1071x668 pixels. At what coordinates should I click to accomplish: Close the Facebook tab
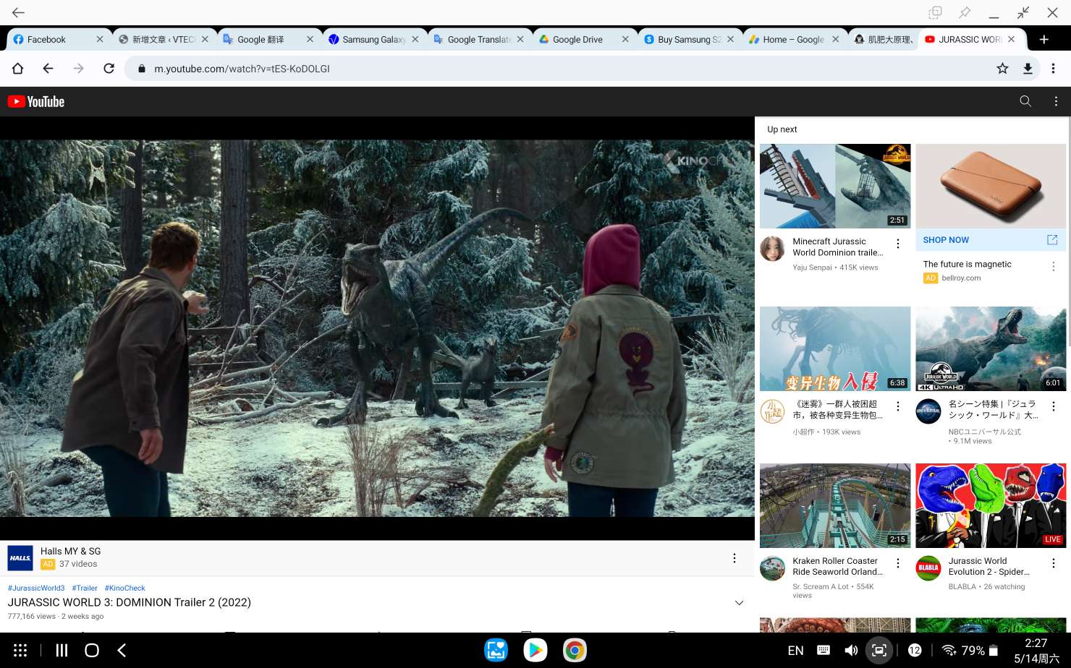[x=100, y=40]
